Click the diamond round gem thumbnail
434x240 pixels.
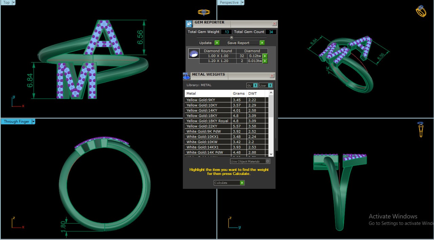click(x=194, y=54)
